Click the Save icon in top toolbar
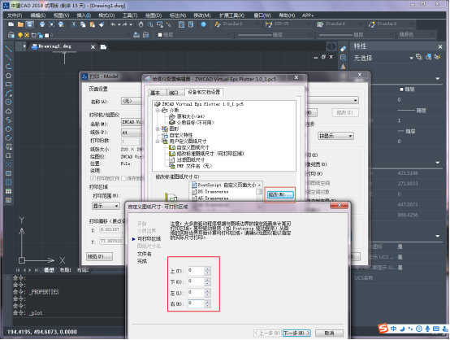The height and width of the screenshot is (340, 450). (x=30, y=24)
